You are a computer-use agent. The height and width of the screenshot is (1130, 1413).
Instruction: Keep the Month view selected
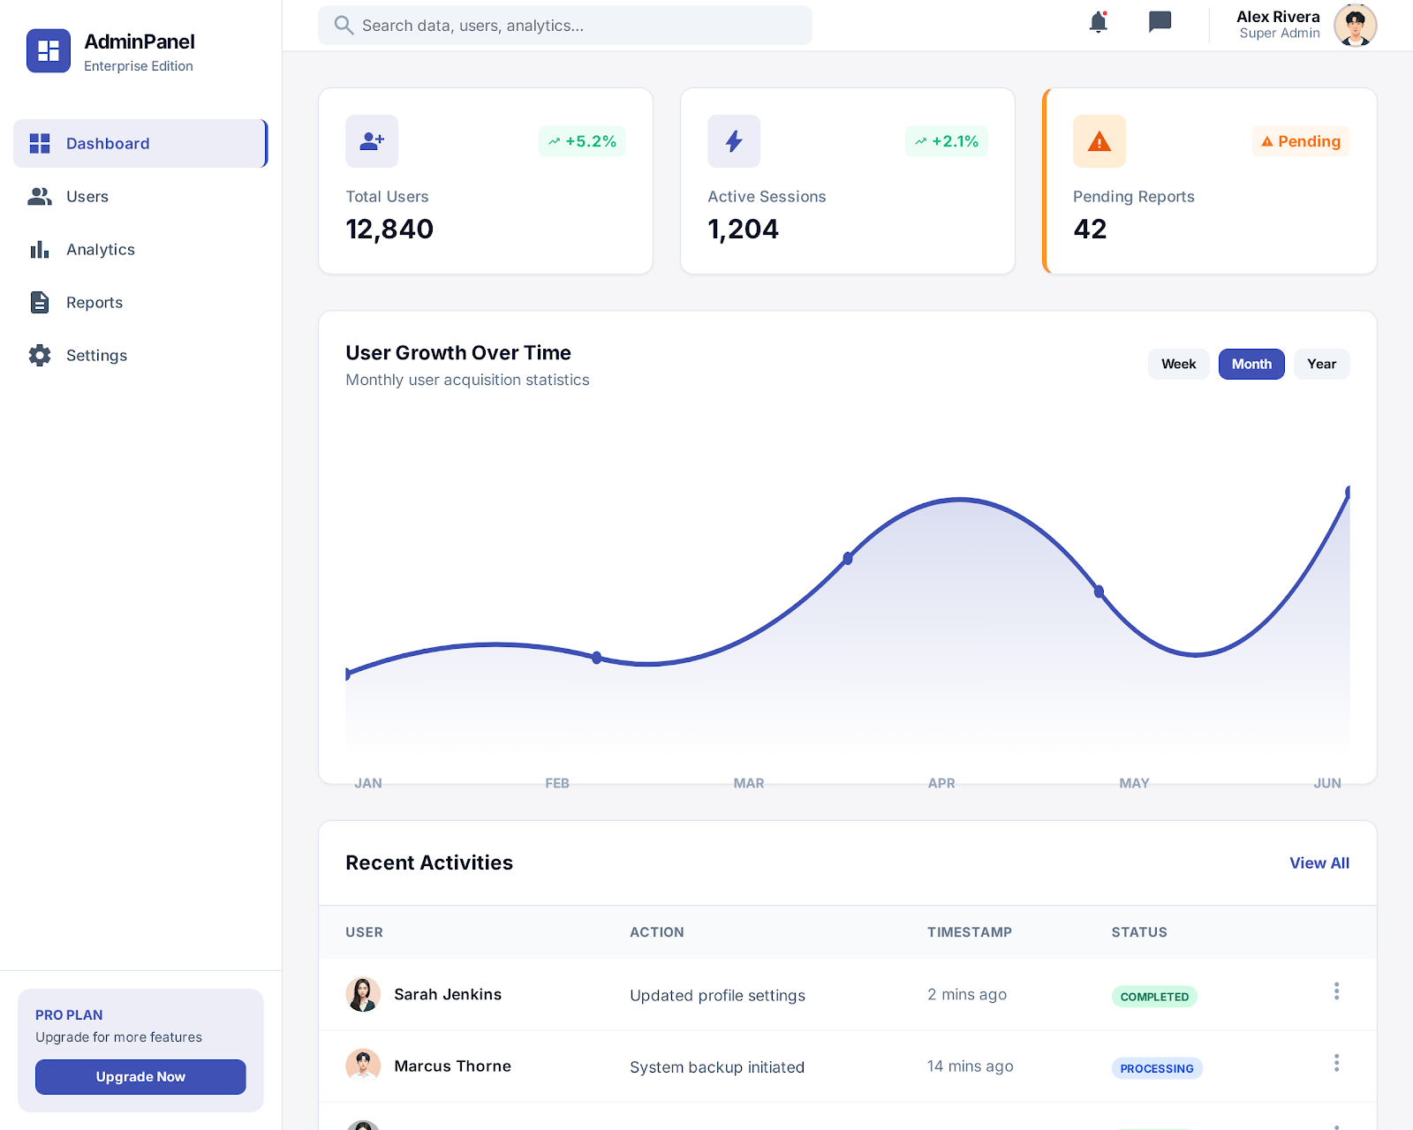coord(1251,364)
